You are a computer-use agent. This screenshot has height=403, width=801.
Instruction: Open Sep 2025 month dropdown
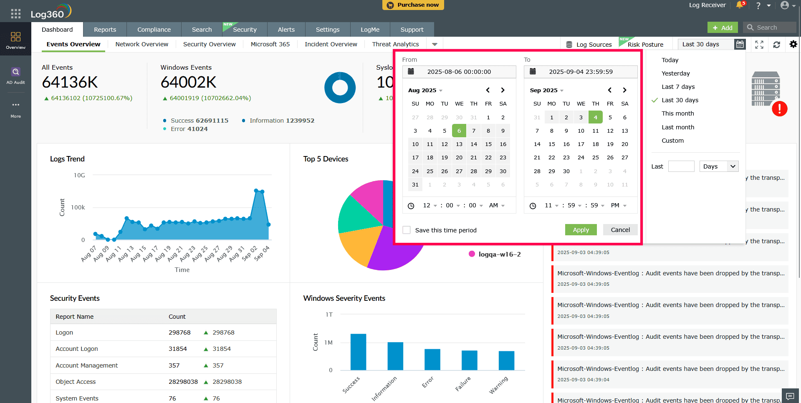pyautogui.click(x=547, y=90)
